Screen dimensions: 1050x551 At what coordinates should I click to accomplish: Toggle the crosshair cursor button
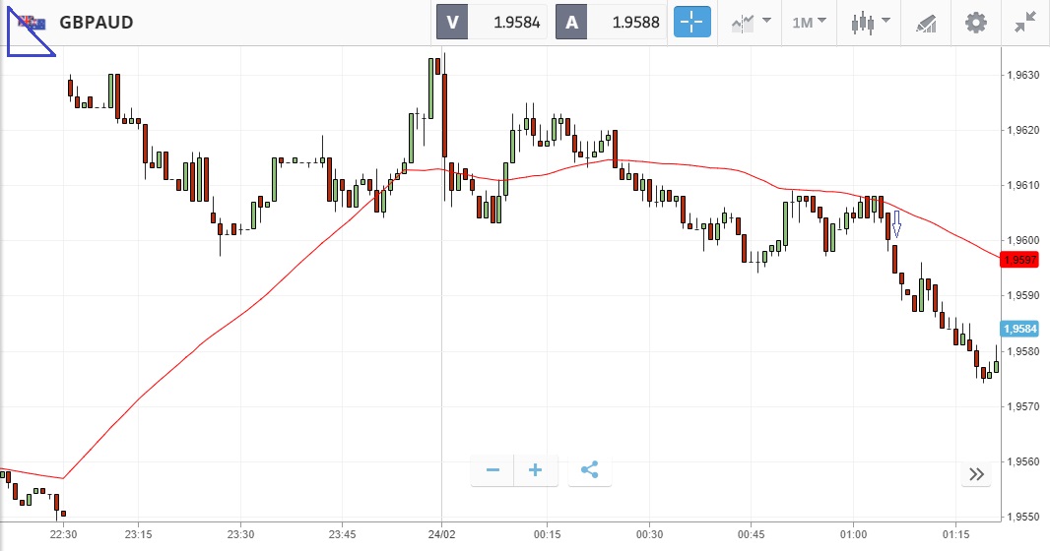691,22
